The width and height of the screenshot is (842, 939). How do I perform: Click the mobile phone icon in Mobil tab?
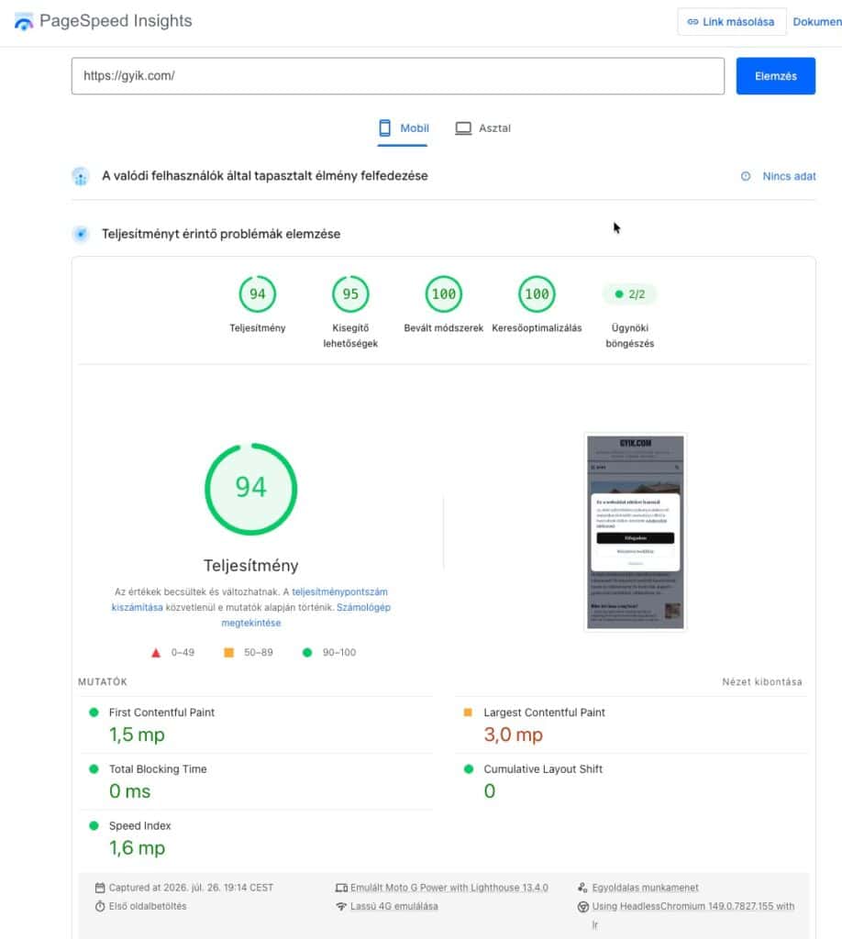click(385, 128)
